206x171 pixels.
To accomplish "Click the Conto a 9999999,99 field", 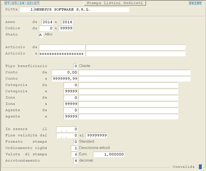I will point(65,78).
